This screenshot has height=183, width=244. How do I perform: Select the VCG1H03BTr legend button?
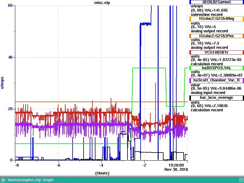217,52
